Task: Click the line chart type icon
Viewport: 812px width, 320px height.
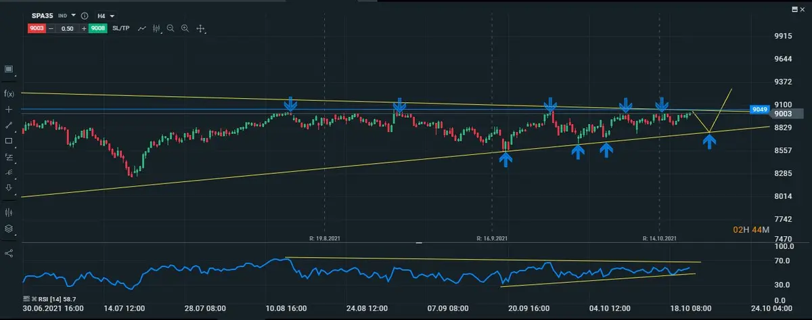Action: coord(142,28)
